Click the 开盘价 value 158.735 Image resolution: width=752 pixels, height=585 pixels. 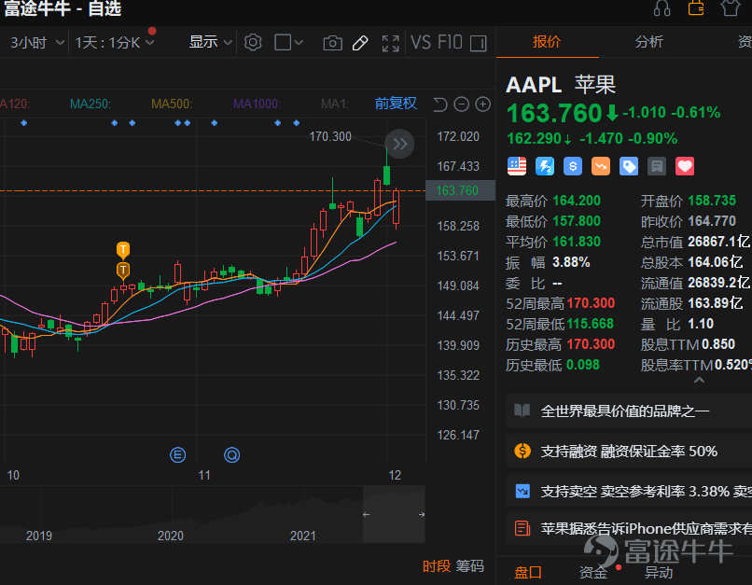click(x=712, y=201)
